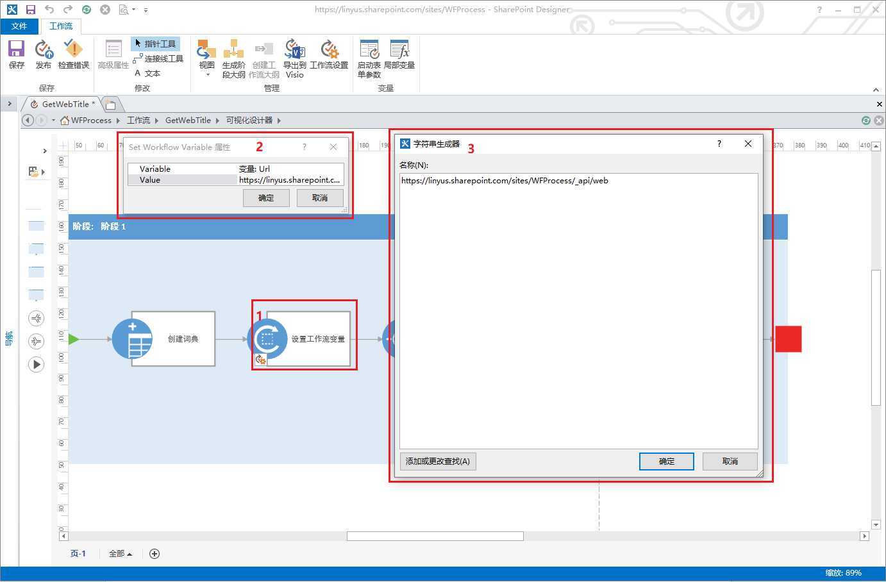Click the green start triangle
The height and width of the screenshot is (582, 886).
74,339
